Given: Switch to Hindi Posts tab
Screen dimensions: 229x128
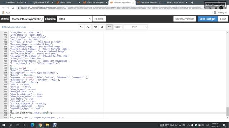Looking at the screenshot, I should (x=15, y=2).
